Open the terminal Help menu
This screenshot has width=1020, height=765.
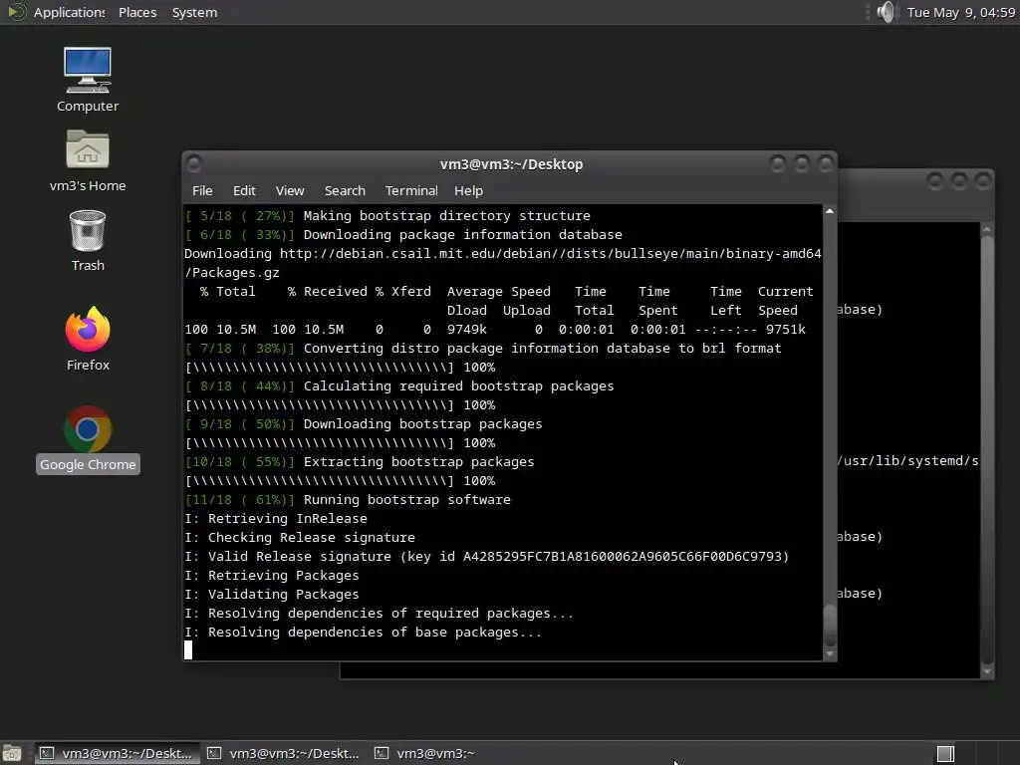pos(468,190)
